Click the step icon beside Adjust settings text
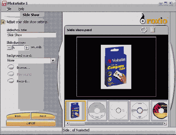The image size is (176, 135). coord(3,22)
